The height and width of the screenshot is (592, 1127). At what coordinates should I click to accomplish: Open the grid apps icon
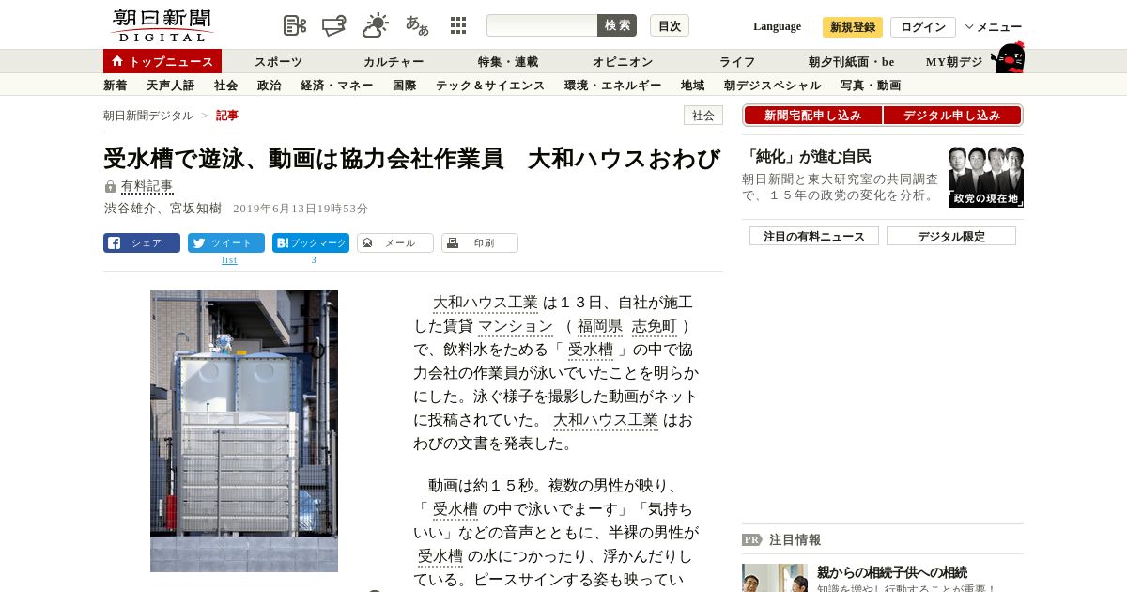click(x=458, y=25)
